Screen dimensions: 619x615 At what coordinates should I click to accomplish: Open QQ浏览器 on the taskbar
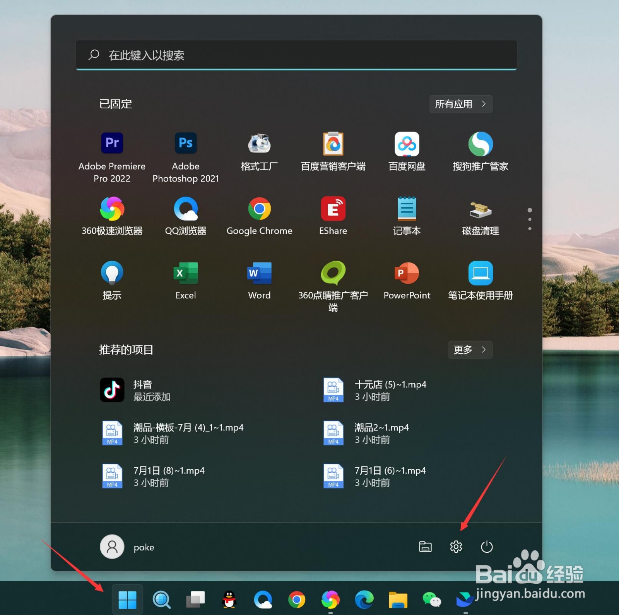(263, 600)
